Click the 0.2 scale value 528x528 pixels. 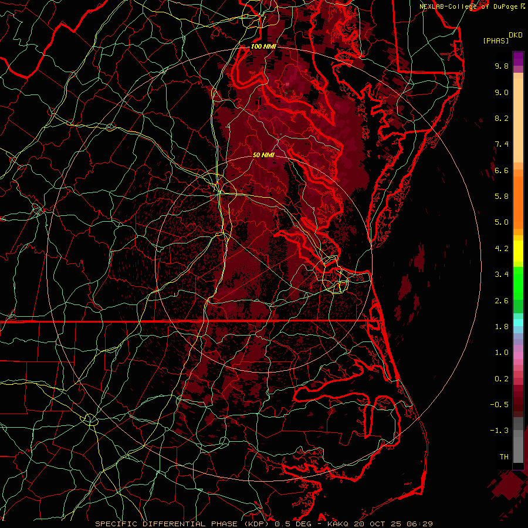(x=502, y=379)
